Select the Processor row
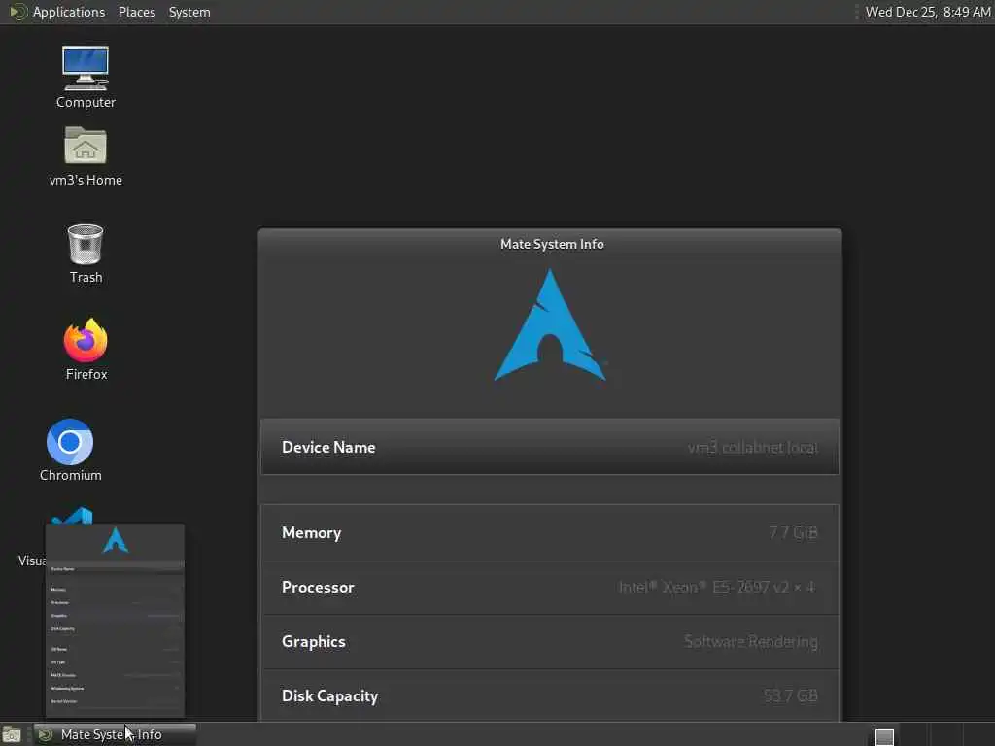995x746 pixels. (550, 587)
